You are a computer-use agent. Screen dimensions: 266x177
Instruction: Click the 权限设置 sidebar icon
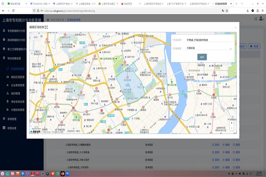coord(4,128)
